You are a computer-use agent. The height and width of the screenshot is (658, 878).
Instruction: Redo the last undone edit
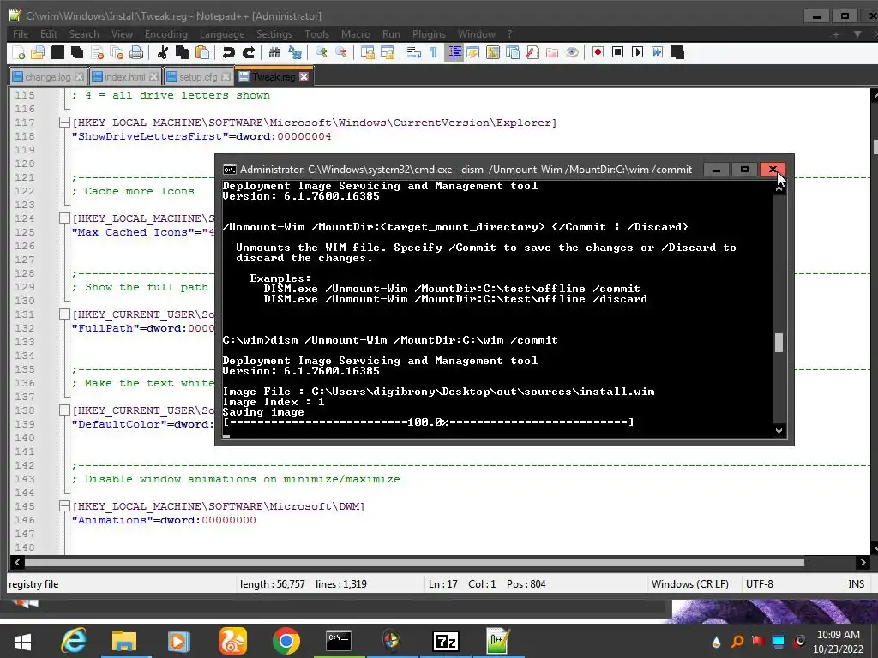[x=248, y=52]
